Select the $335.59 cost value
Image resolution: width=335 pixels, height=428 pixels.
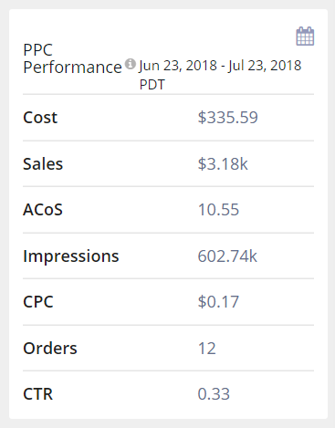click(x=228, y=118)
